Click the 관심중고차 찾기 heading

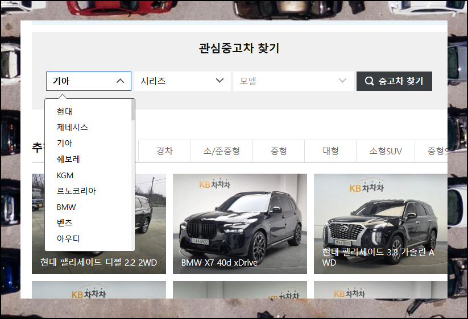pos(239,48)
